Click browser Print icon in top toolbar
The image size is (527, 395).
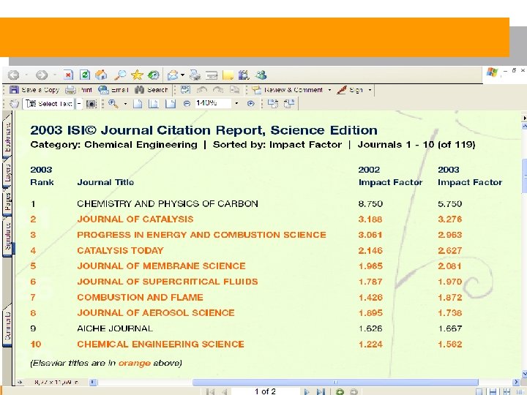click(x=195, y=75)
